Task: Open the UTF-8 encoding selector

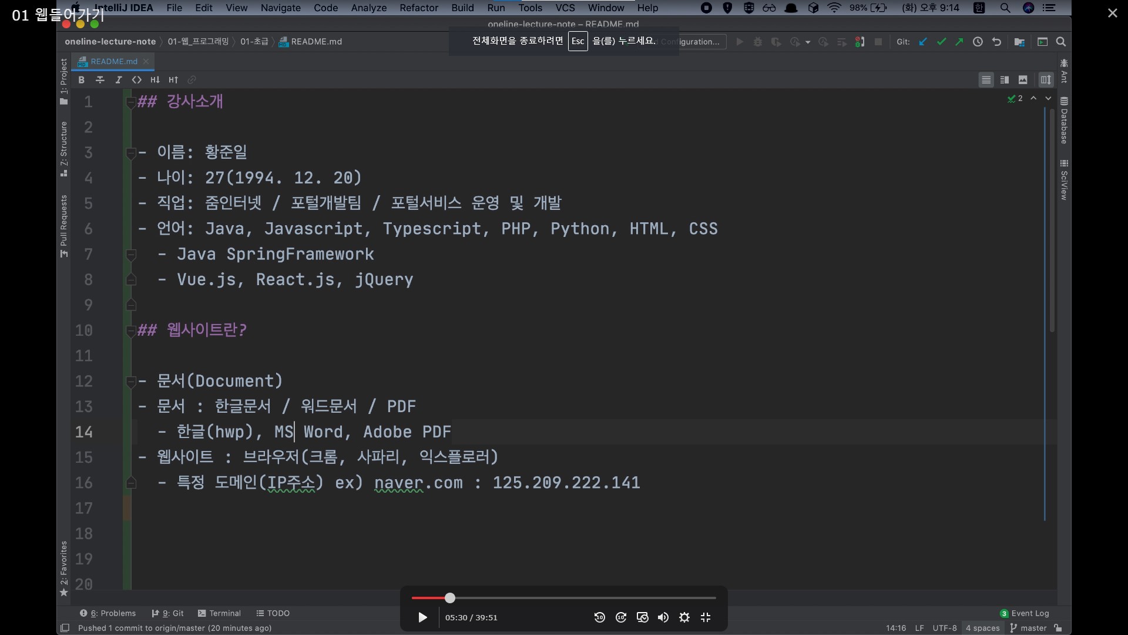Action: (x=945, y=628)
